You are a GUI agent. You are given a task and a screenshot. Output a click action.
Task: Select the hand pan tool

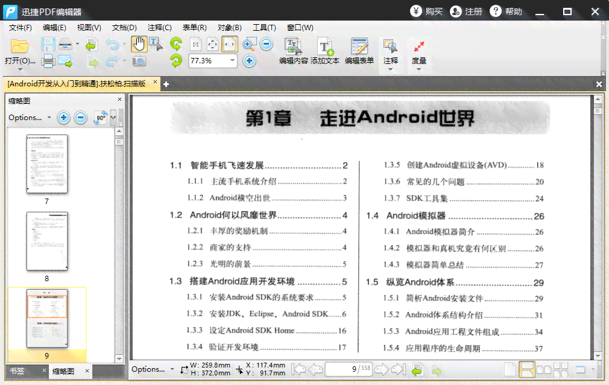[x=139, y=44]
